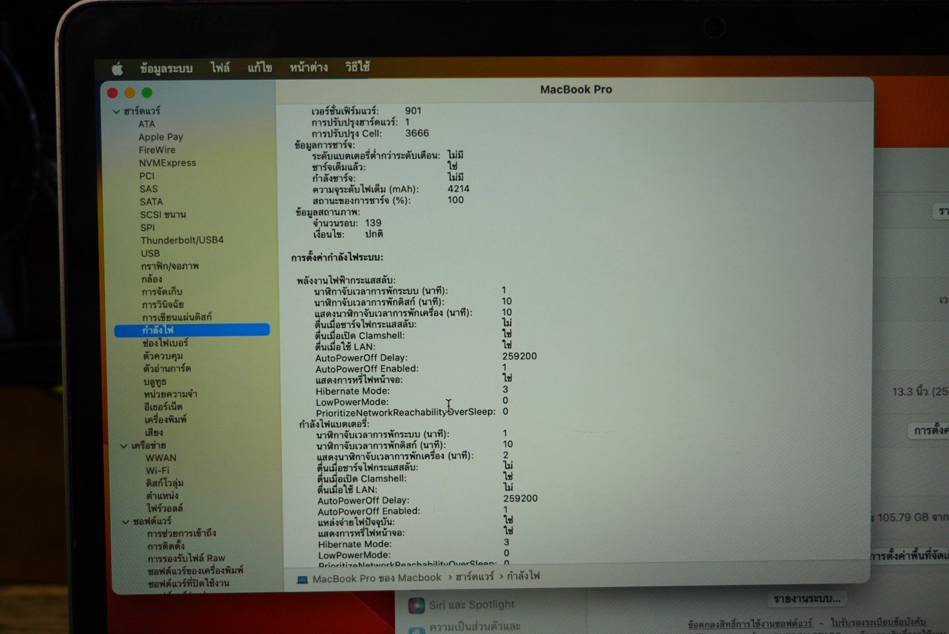Select ATA in the hardware list
This screenshot has height=634, width=949.
[x=147, y=124]
